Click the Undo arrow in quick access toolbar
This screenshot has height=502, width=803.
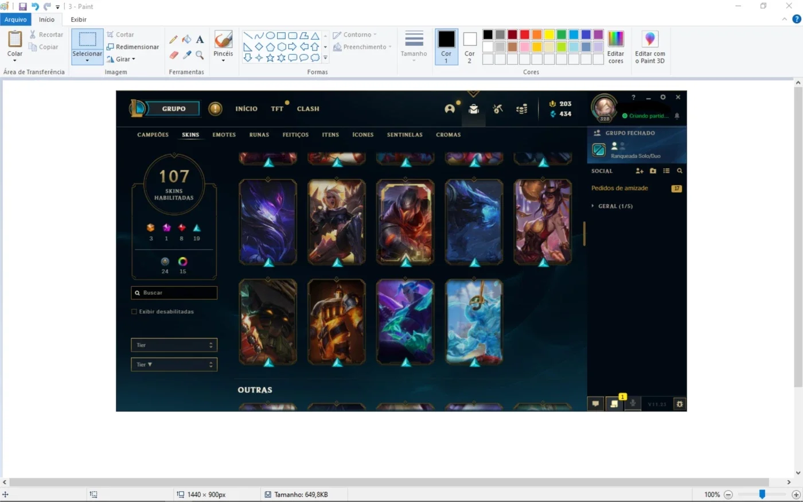(x=35, y=6)
